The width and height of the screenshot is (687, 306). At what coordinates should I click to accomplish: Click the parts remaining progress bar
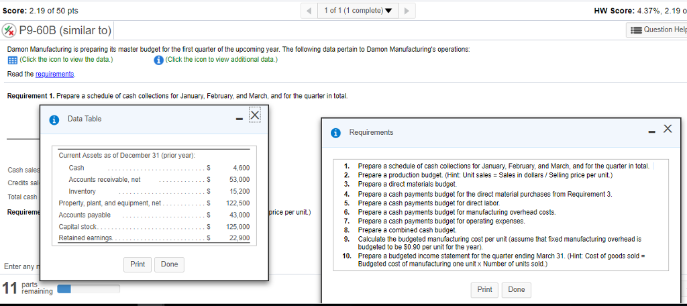pos(89,289)
